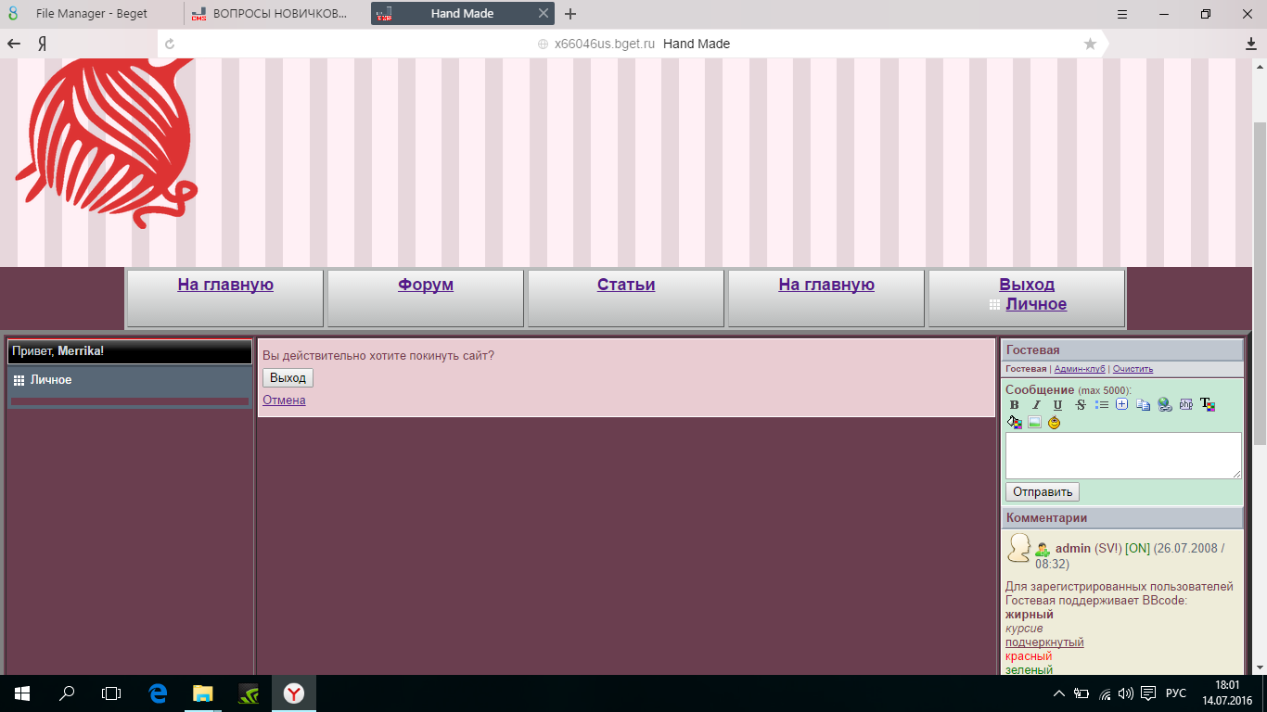
Task: Reload the page with the refresh icon
Action: (169, 44)
